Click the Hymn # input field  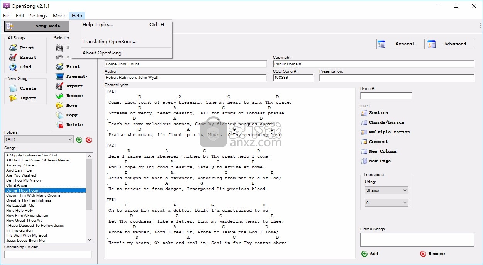click(386, 95)
